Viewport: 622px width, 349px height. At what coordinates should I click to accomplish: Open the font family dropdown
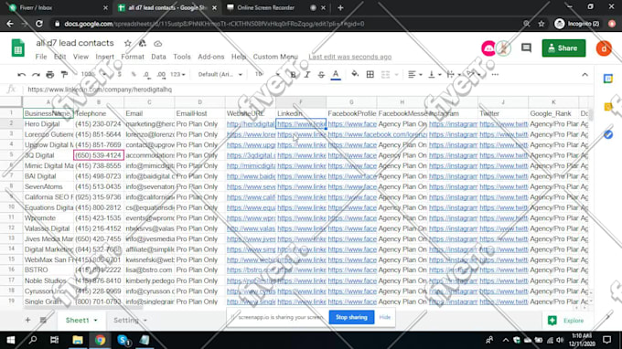[220, 75]
